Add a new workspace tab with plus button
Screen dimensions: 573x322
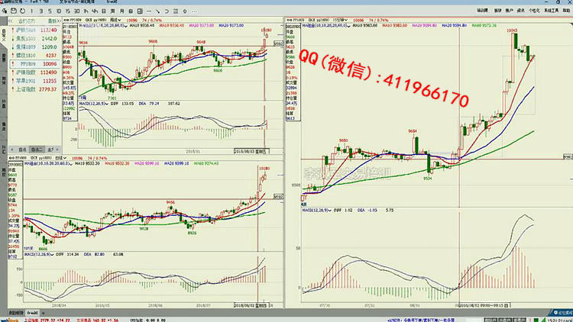coord(43,313)
